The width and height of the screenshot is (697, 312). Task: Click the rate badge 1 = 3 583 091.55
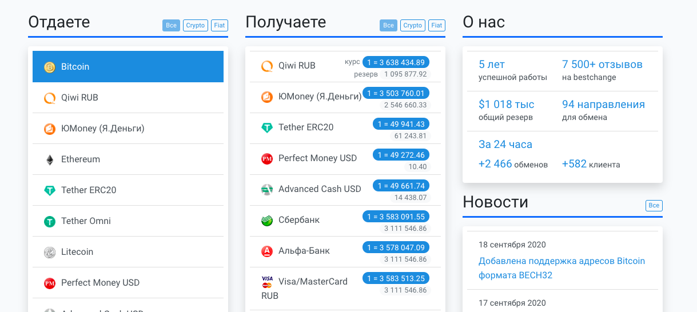coord(396,217)
